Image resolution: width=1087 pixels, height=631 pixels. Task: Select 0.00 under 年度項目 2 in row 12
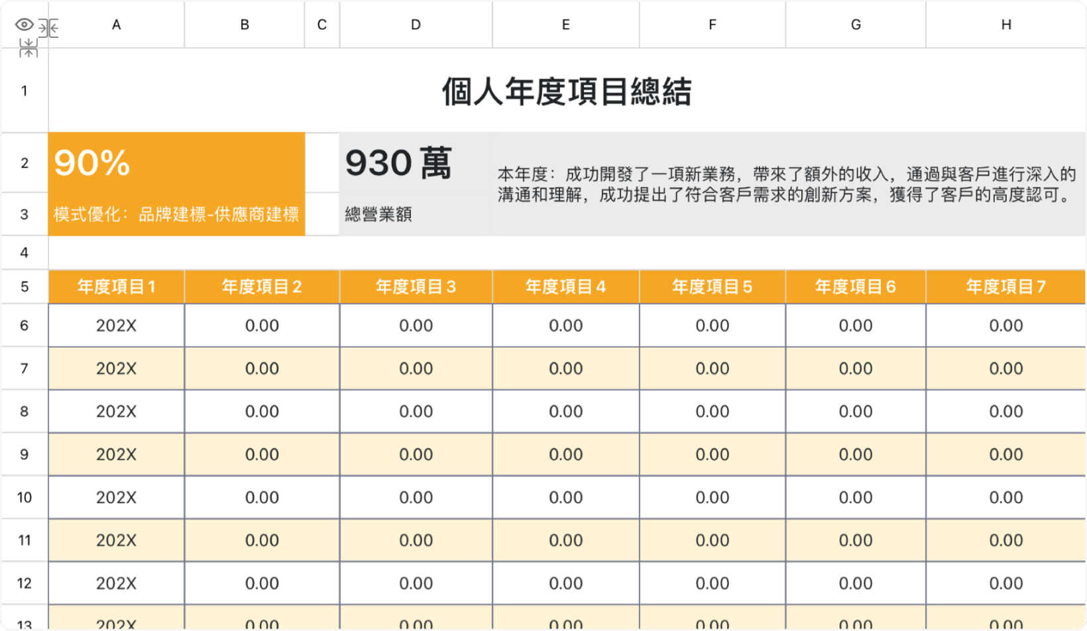(262, 583)
